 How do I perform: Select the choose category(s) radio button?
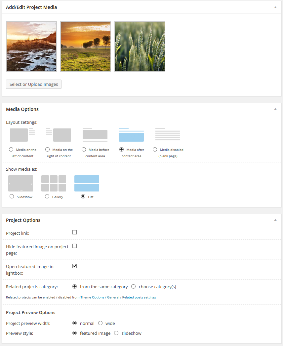click(x=134, y=287)
